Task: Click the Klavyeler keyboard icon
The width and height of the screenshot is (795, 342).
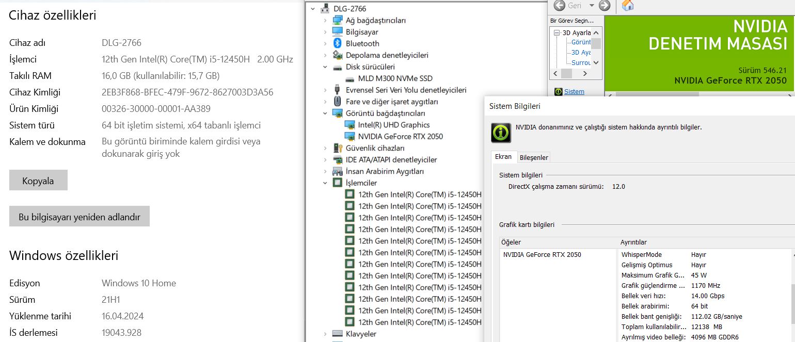Action: 338,334
